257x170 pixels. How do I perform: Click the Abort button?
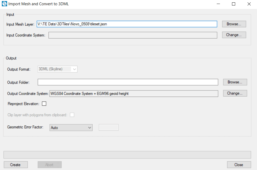click(49, 165)
